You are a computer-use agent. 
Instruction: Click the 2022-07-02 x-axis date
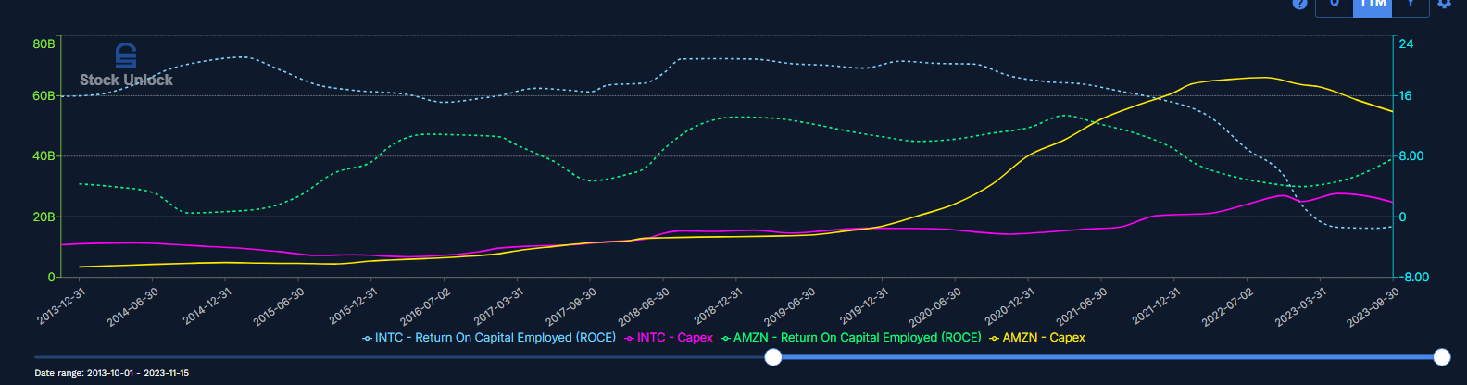[x=1227, y=305]
